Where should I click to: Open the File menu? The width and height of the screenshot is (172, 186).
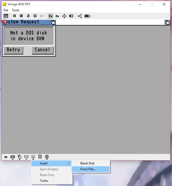[6, 10]
